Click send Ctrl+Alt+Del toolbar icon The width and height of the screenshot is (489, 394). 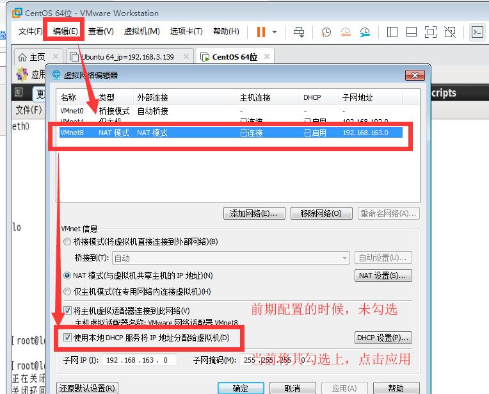click(299, 32)
